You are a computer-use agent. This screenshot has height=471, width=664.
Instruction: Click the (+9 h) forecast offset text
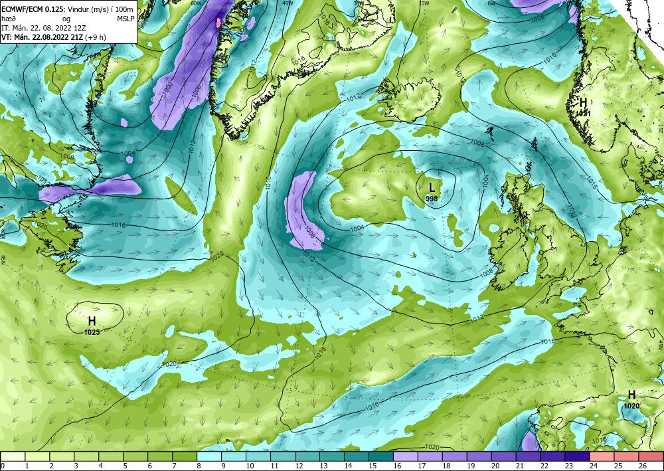coord(95,37)
